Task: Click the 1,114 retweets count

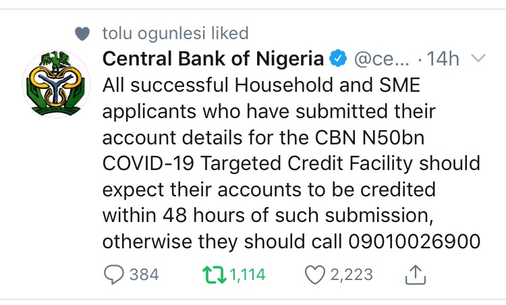Action: [x=247, y=275]
